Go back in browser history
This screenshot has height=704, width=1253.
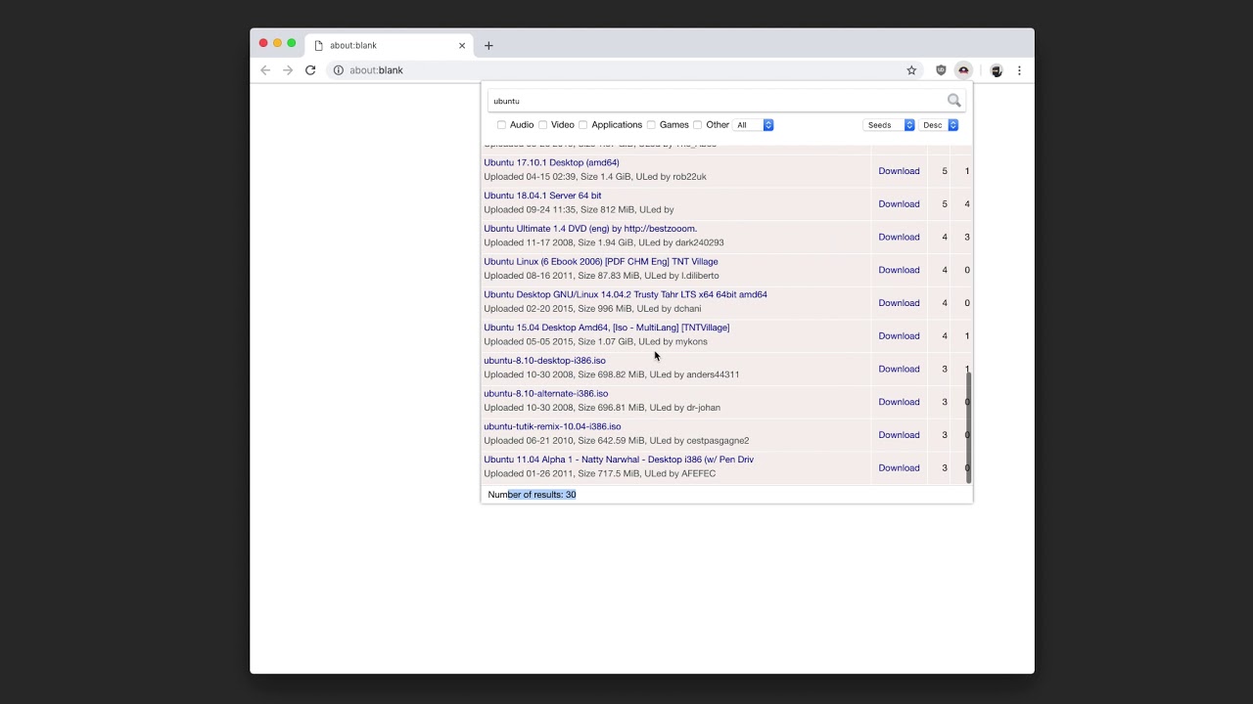[x=265, y=70]
